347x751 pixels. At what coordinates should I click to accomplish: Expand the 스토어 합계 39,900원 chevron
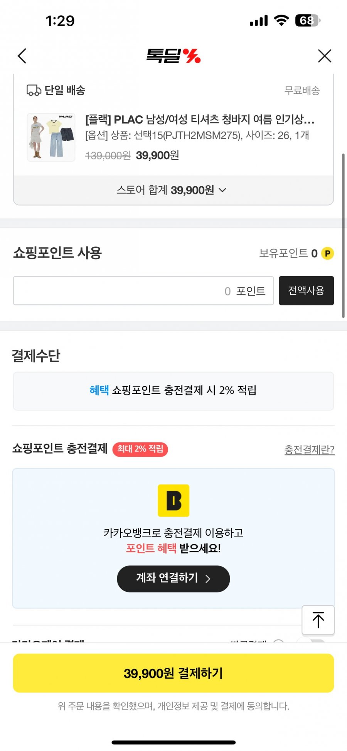(222, 190)
